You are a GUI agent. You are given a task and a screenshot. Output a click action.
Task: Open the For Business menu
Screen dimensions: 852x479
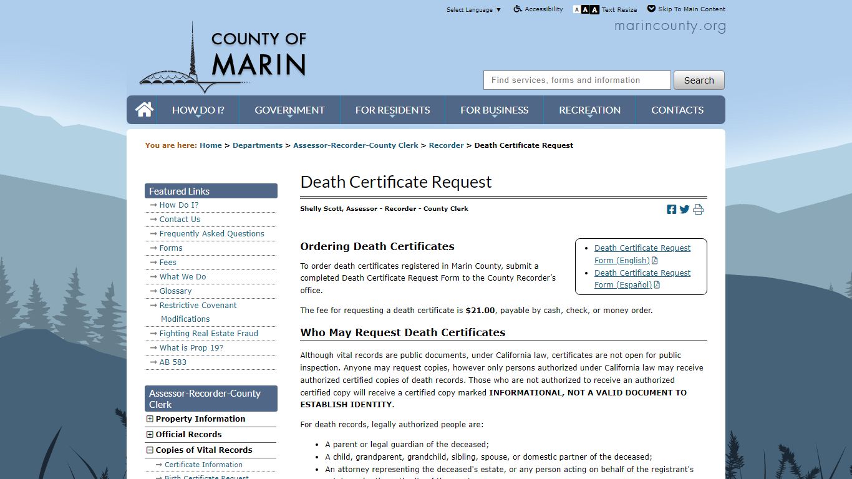494,110
